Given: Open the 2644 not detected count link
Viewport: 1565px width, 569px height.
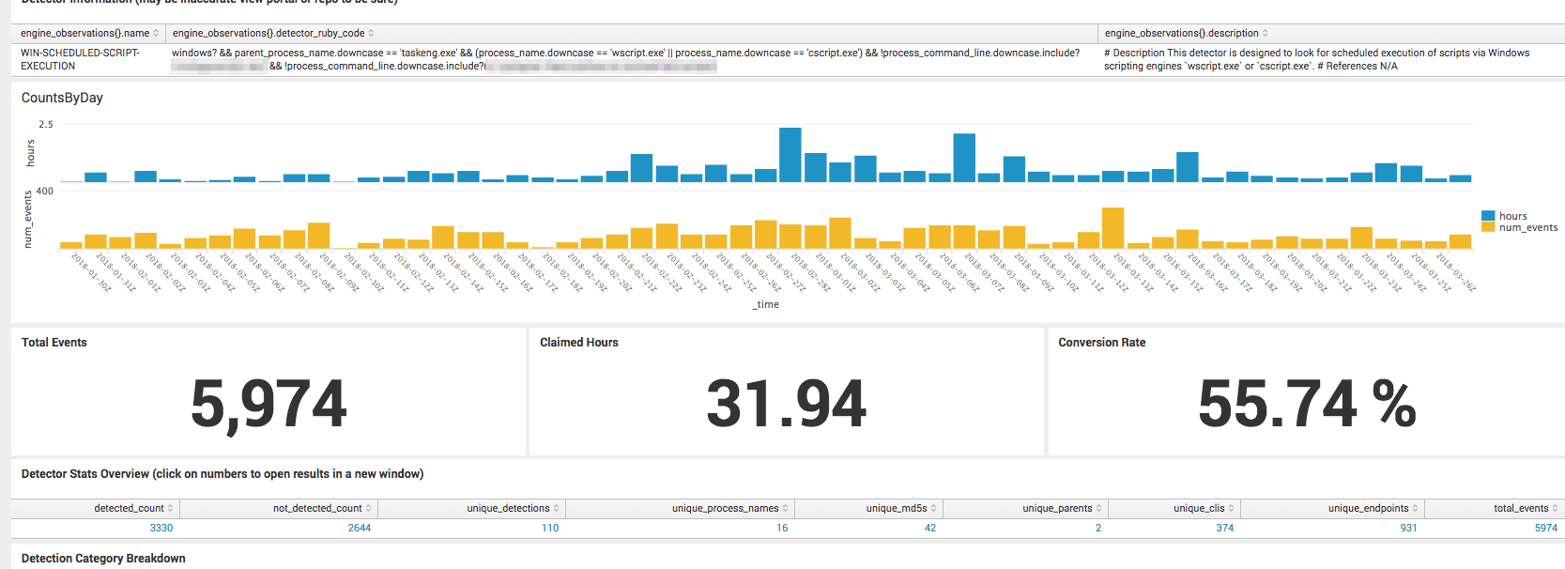Looking at the screenshot, I should (x=360, y=528).
